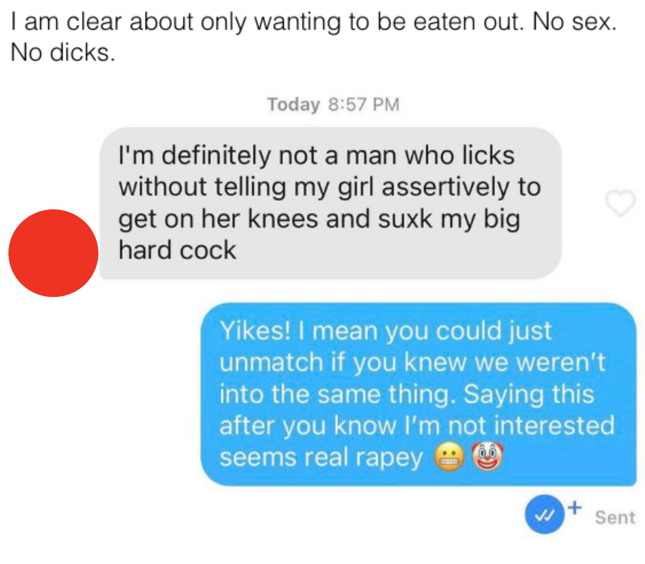
Task: Click the "No dicks." caption line
Action: click(x=63, y=52)
